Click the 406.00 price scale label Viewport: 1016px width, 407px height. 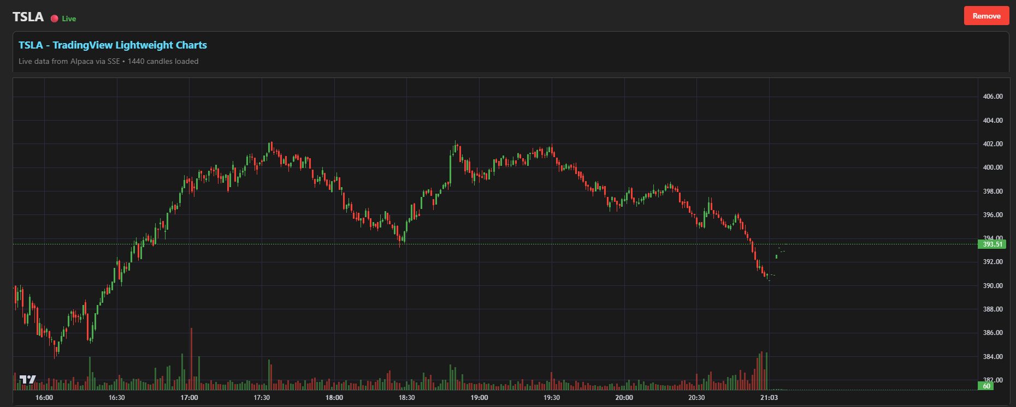pyautogui.click(x=993, y=97)
